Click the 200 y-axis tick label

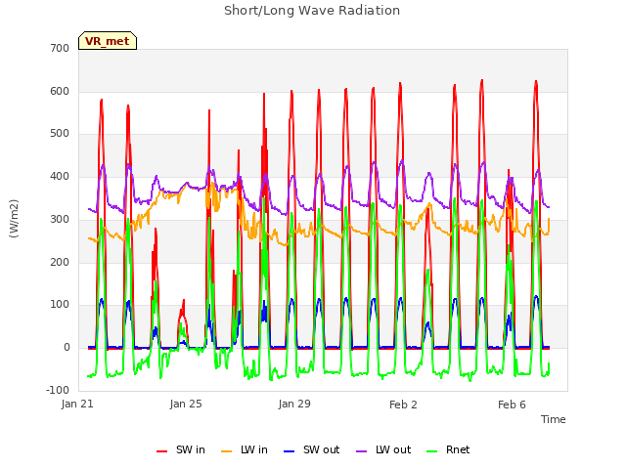[60, 262]
